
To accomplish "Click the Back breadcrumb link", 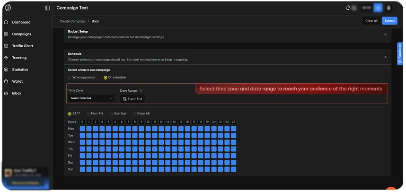I will click(95, 21).
